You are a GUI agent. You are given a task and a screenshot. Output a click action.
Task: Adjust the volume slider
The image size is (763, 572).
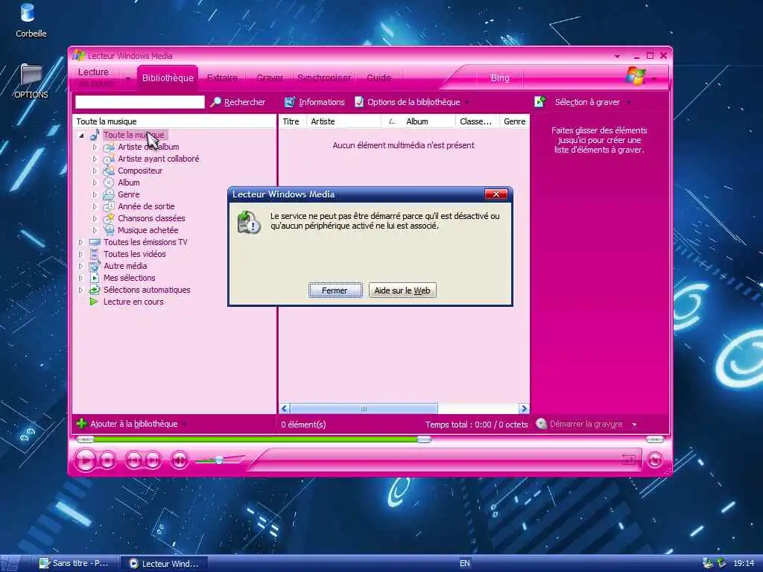pyautogui.click(x=219, y=460)
